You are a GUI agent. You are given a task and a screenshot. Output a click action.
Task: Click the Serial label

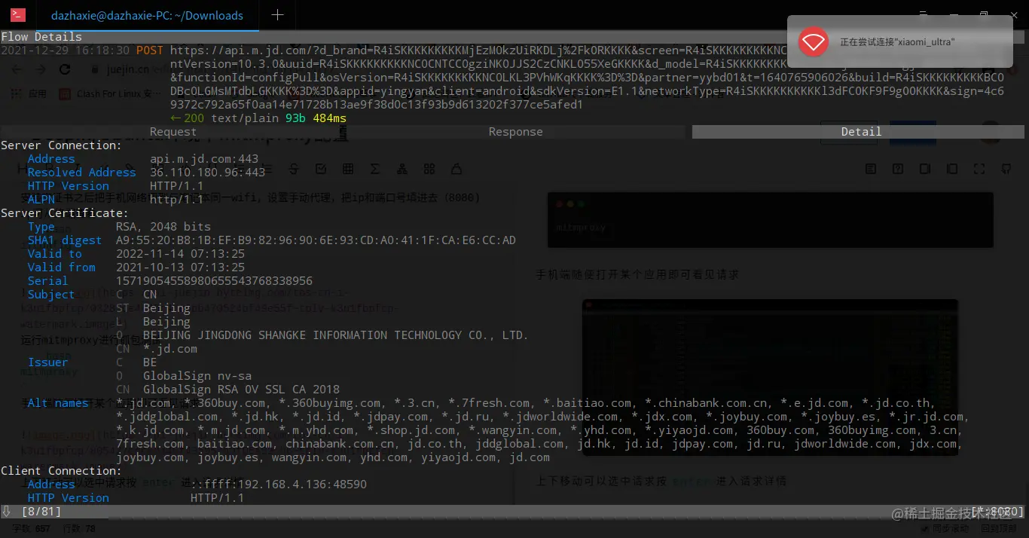(x=48, y=281)
